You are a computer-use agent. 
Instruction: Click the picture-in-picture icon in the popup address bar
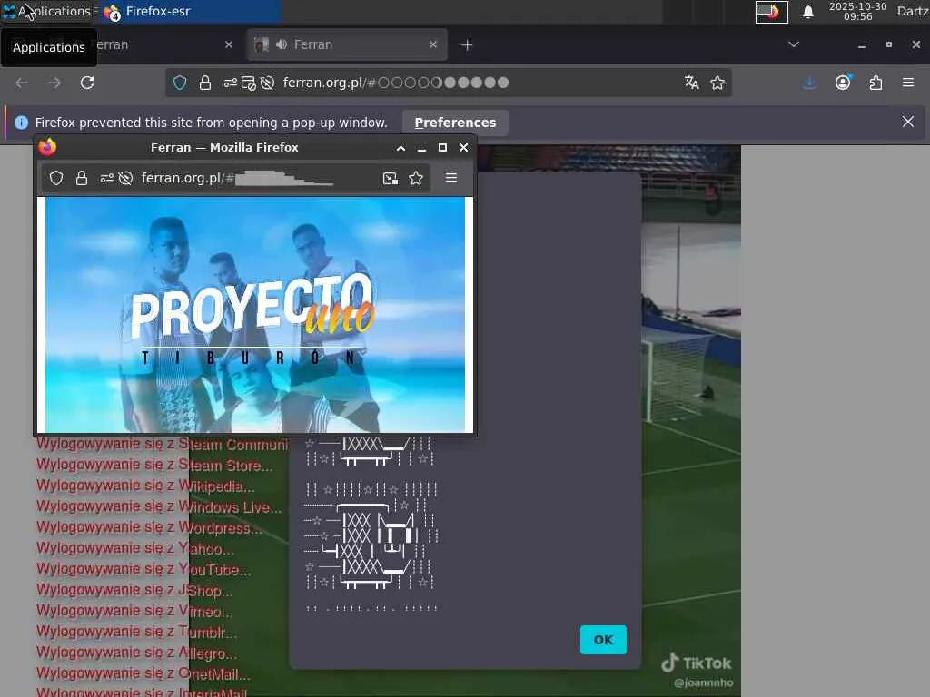[391, 178]
